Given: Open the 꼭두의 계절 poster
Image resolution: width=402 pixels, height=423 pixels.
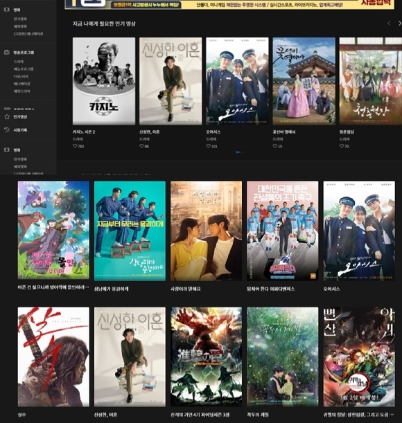Looking at the screenshot, I should (x=283, y=357).
